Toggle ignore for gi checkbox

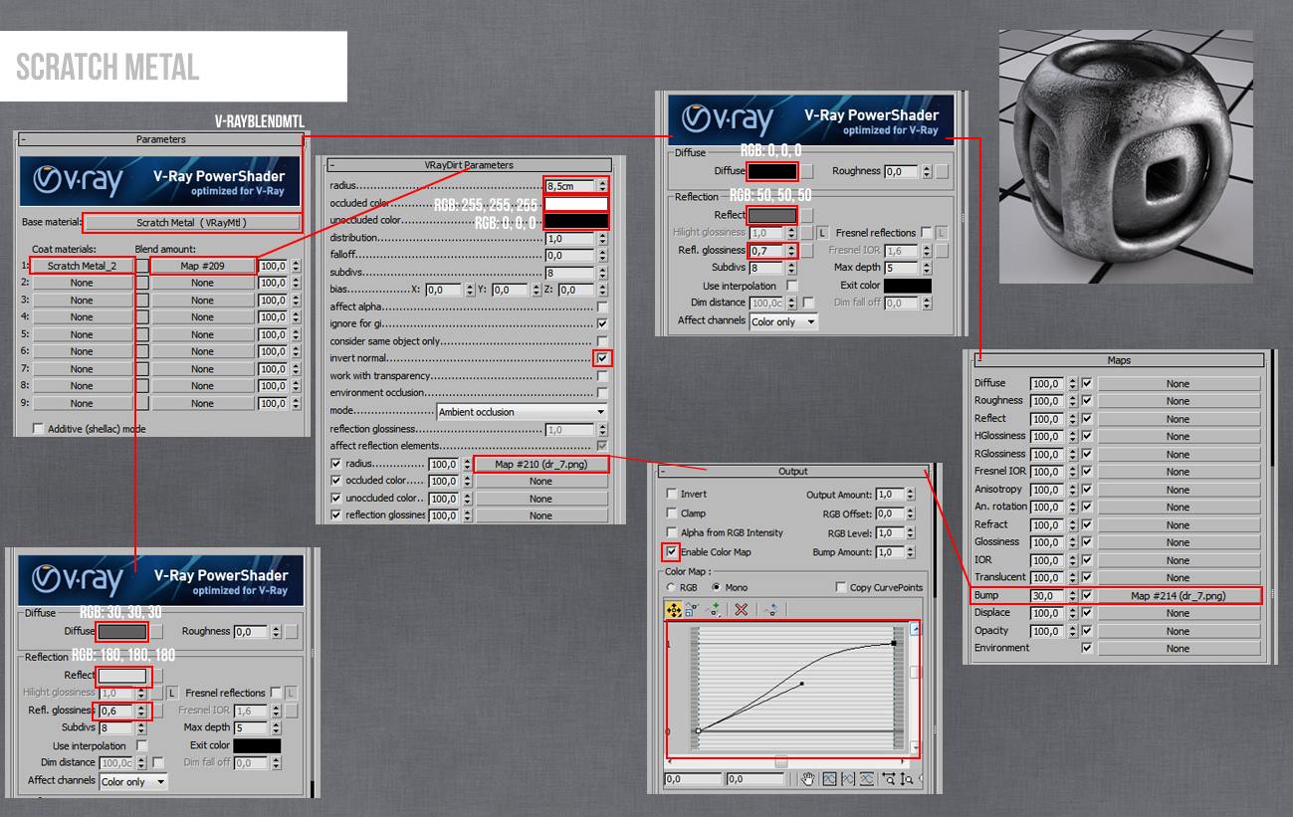tap(602, 323)
